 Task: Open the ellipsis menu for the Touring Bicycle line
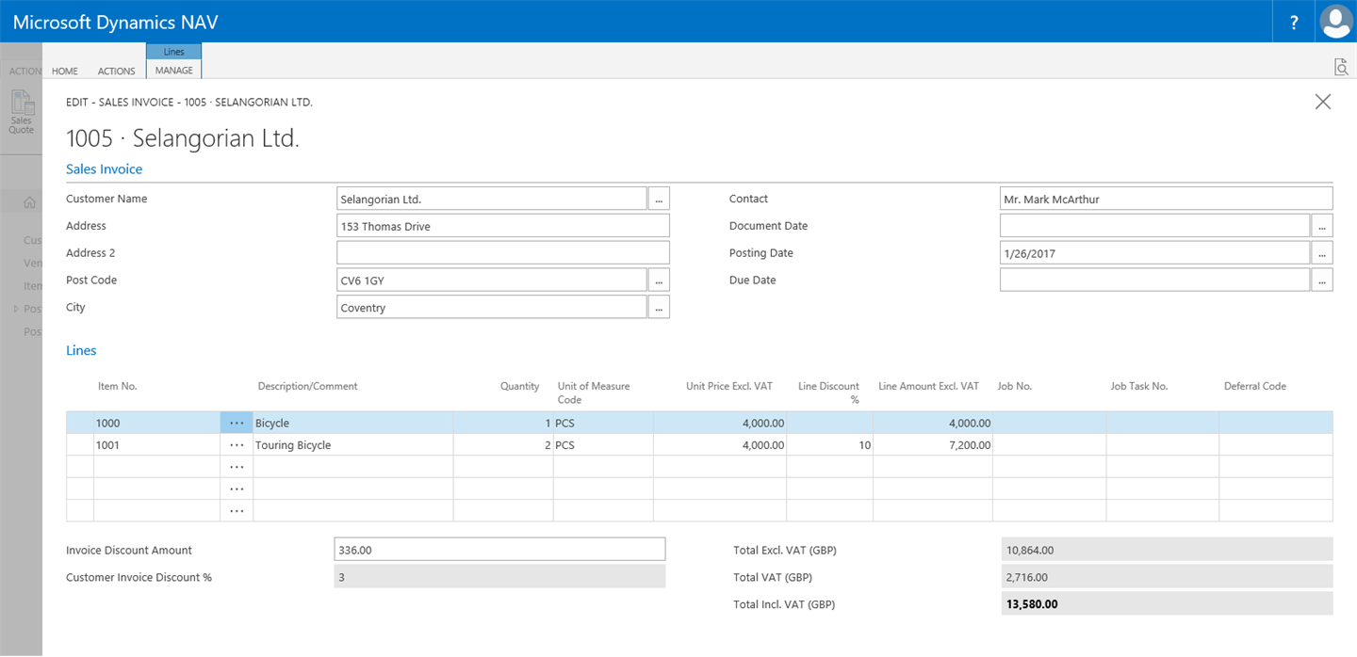237,445
